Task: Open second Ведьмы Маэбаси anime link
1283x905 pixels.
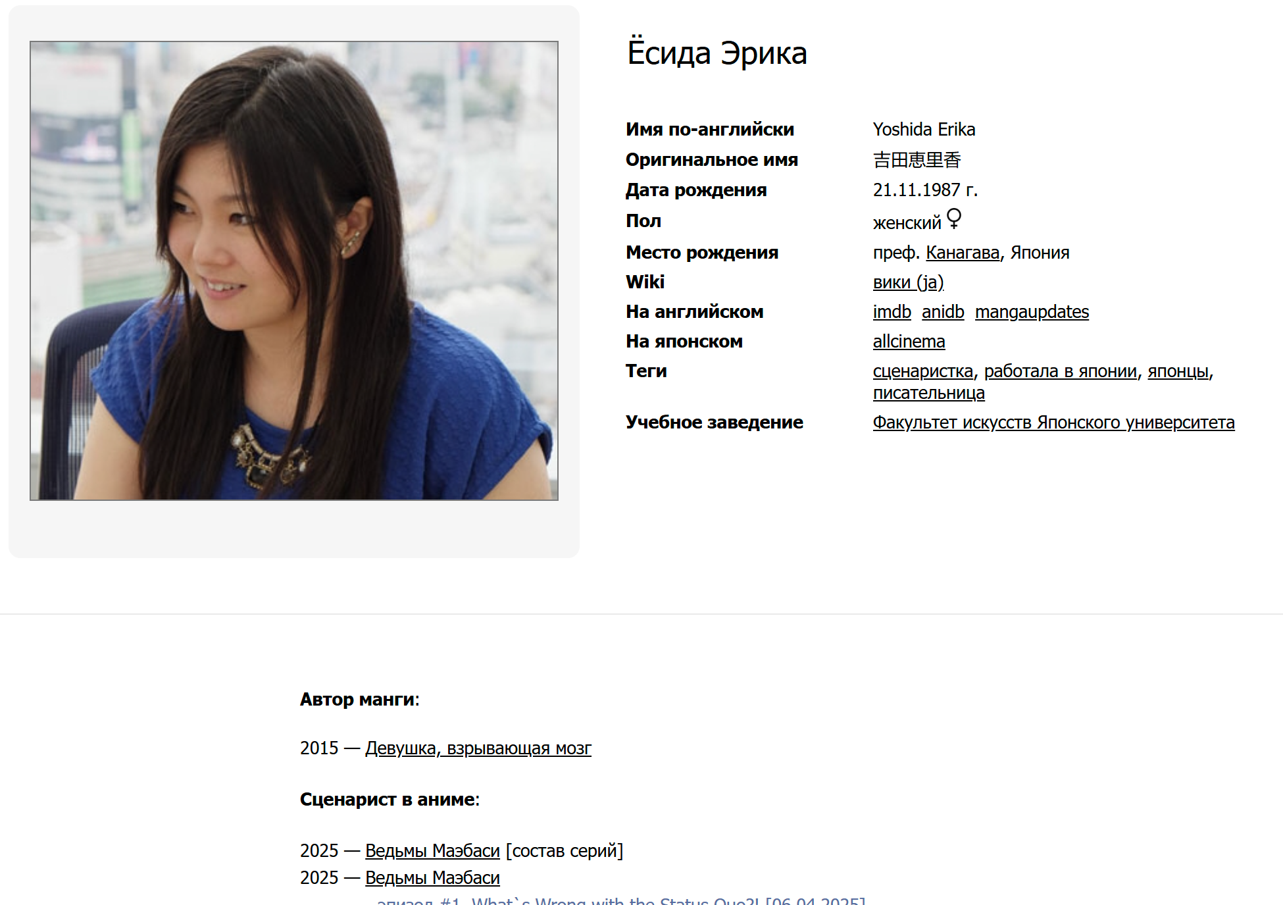Action: 432,878
